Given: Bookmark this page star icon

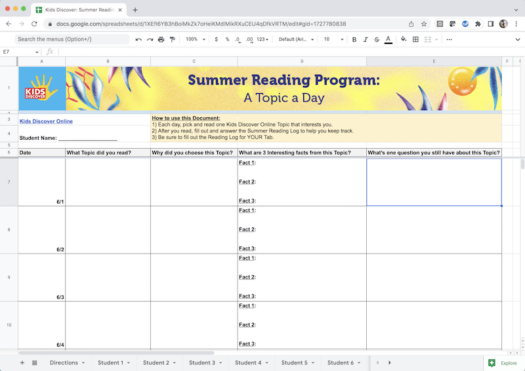Looking at the screenshot, I should pyautogui.click(x=424, y=24).
